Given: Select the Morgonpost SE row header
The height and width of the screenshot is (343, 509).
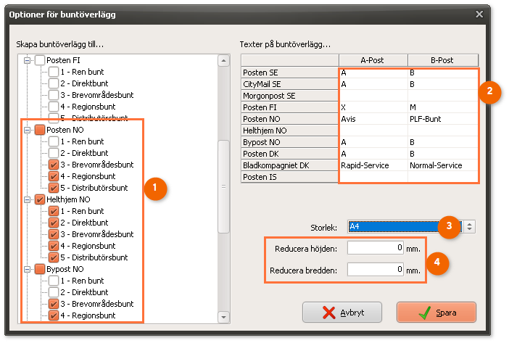Looking at the screenshot, I should coord(289,96).
